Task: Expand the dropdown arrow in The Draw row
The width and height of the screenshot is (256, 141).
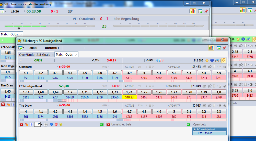Action: pyautogui.click(x=220, y=106)
